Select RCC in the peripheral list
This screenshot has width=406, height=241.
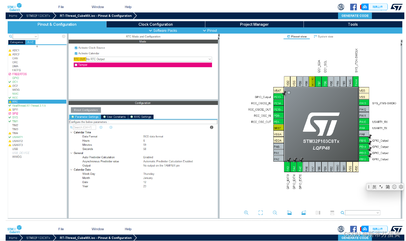pyautogui.click(x=15, y=98)
